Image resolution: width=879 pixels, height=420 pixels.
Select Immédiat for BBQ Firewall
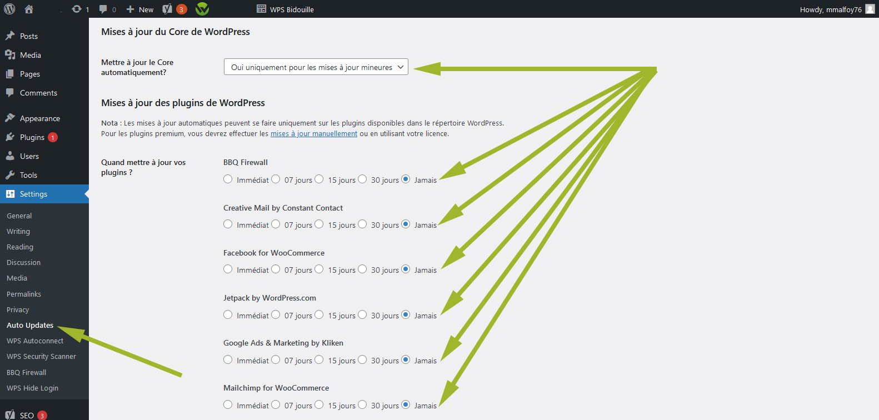(x=228, y=179)
